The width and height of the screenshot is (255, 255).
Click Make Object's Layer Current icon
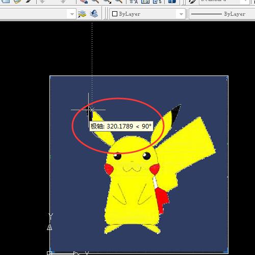82,14
